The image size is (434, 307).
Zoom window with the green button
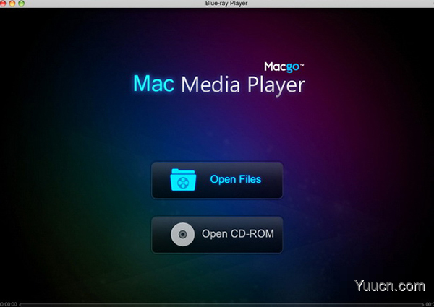pyautogui.click(x=21, y=4)
